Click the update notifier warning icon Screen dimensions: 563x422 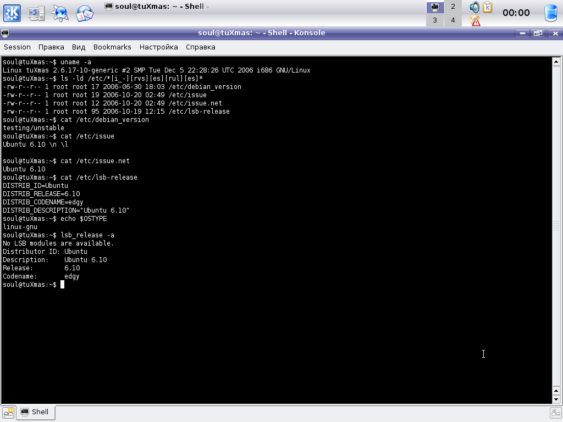click(x=474, y=20)
